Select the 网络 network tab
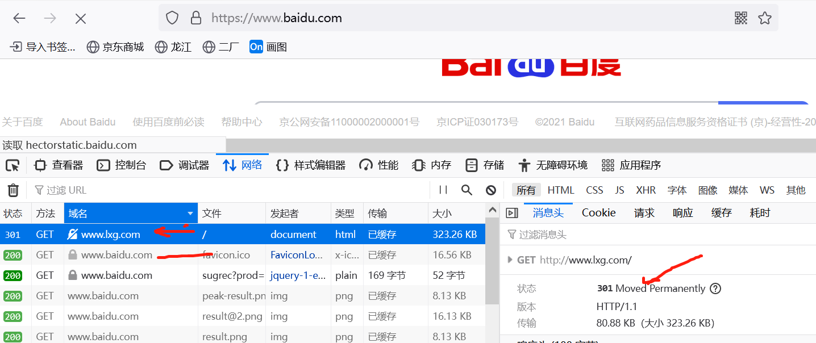 pyautogui.click(x=242, y=165)
